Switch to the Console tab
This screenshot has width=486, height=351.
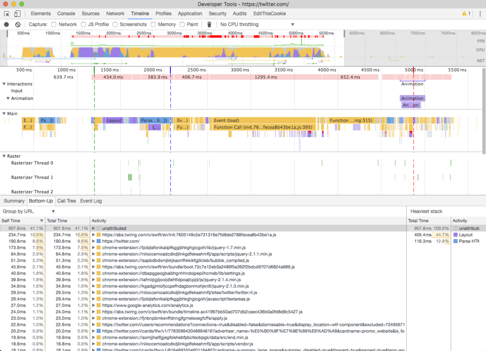66,14
